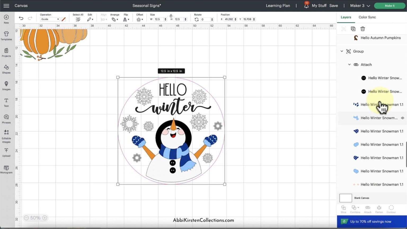Collapse the Attach group
The width and height of the screenshot is (407, 229).
(x=349, y=64)
